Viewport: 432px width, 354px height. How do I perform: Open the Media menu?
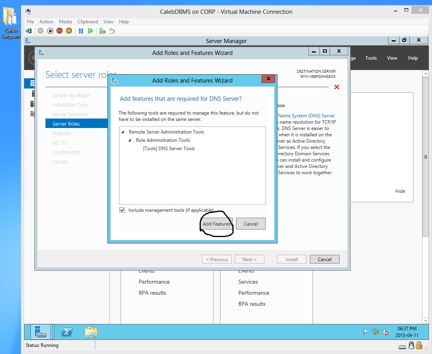click(65, 21)
